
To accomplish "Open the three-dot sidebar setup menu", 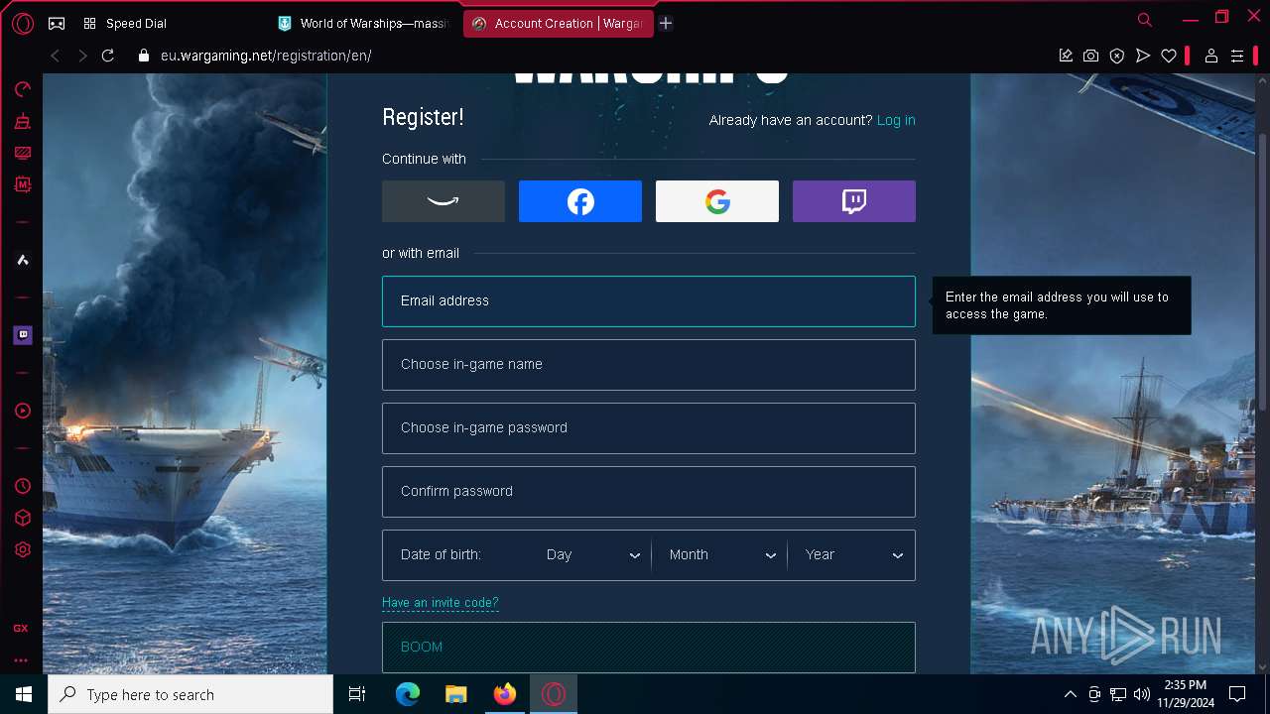I will pos(21,660).
